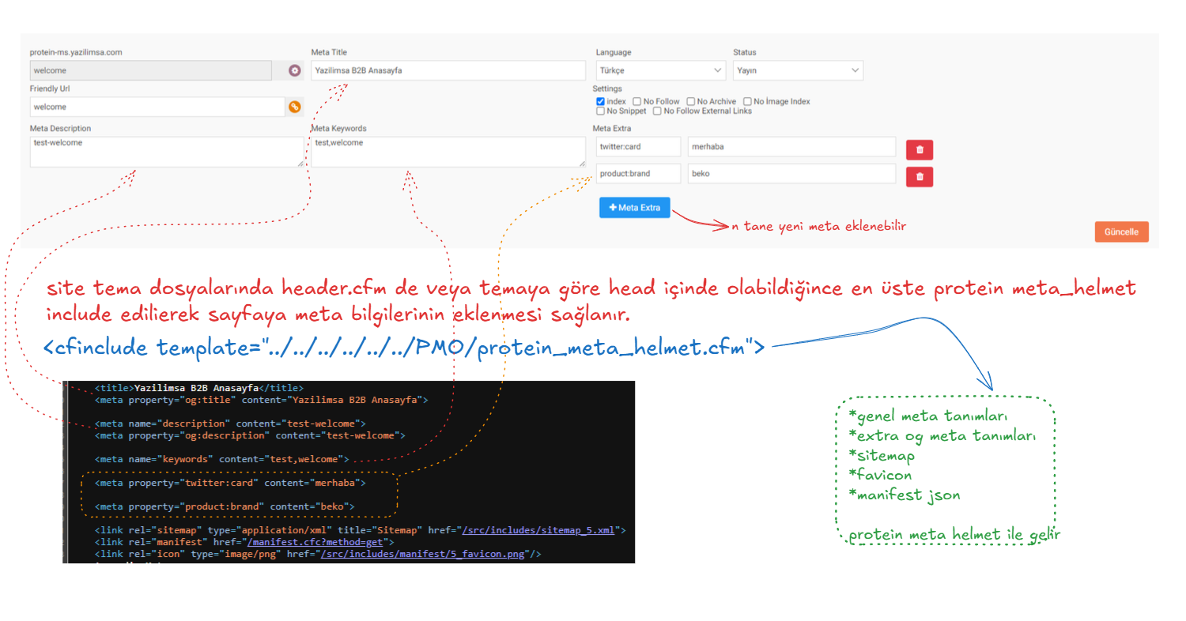Screen dimensions: 1186x621
Task: Click the orange link icon next to Friendly Url
Action: [295, 107]
